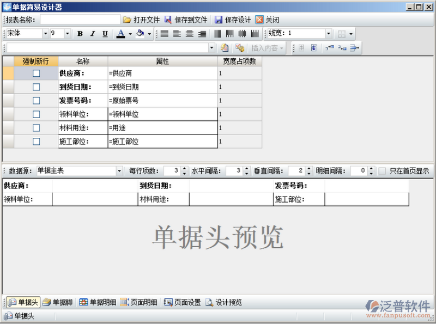
Task: Click the 关闭 close button
Action: pos(268,20)
